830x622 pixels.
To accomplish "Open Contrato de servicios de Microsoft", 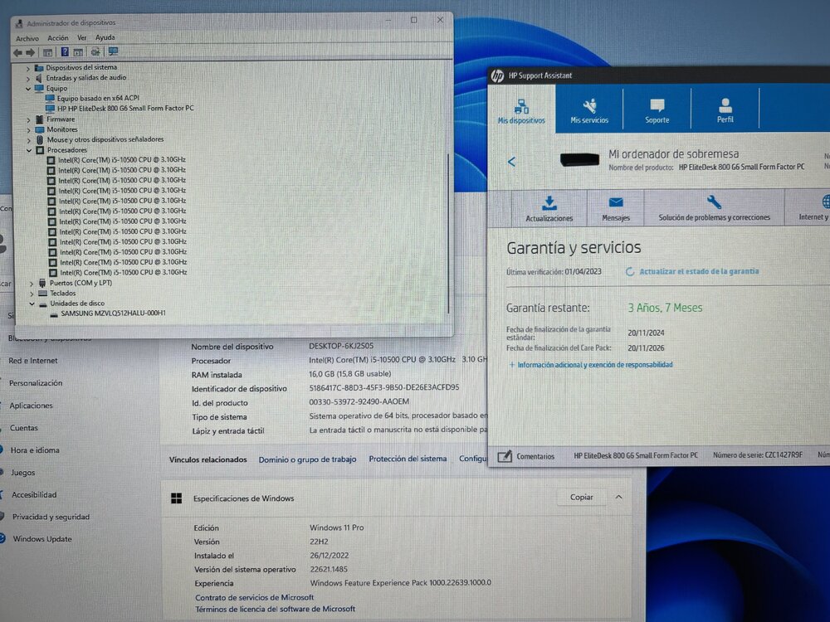I will [x=255, y=597].
